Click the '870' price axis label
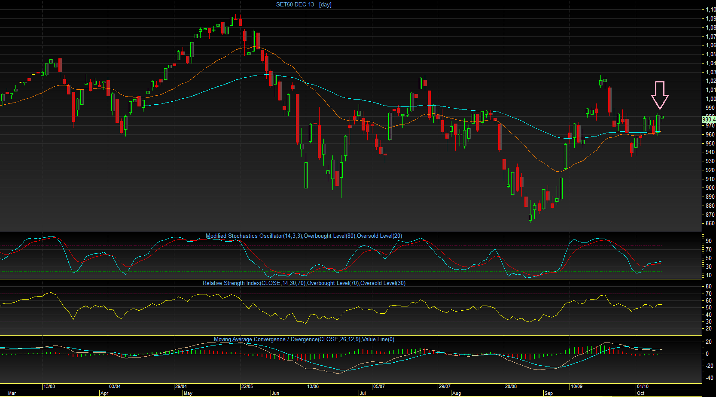The image size is (716, 397). point(710,215)
